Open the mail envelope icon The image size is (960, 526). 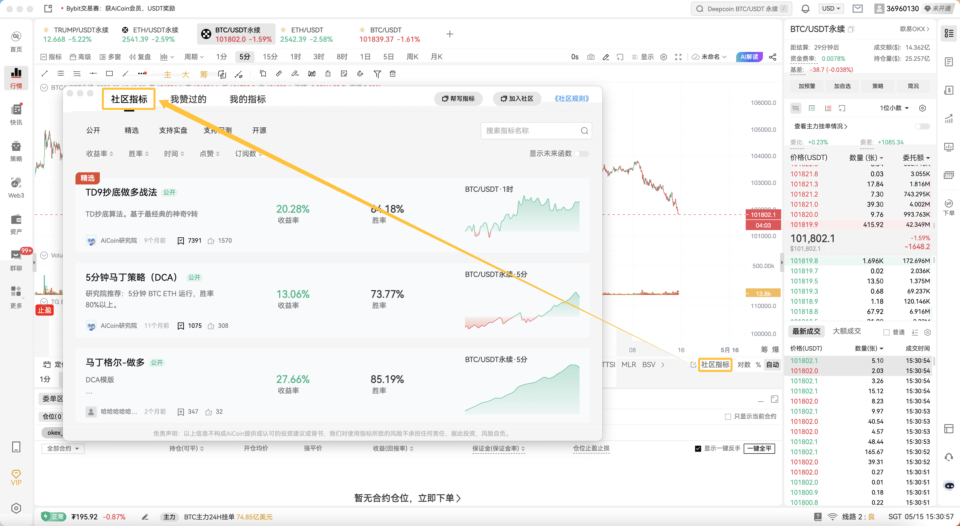coord(857,9)
